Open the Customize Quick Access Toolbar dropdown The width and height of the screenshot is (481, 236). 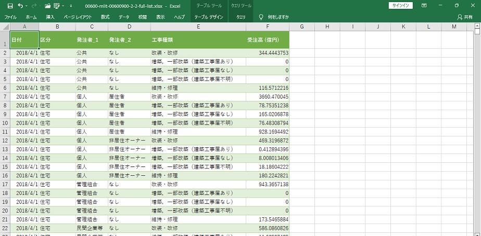[x=70, y=6]
